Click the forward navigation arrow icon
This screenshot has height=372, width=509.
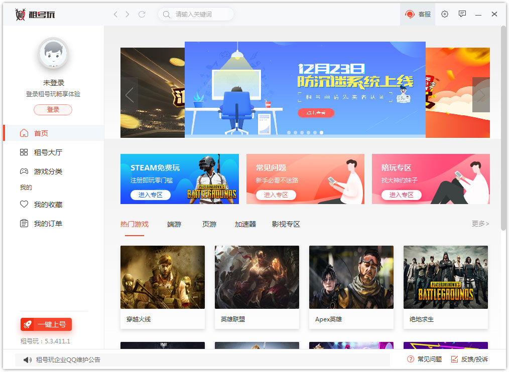(128, 15)
